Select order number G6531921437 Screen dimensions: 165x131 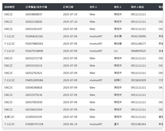(34, 29)
